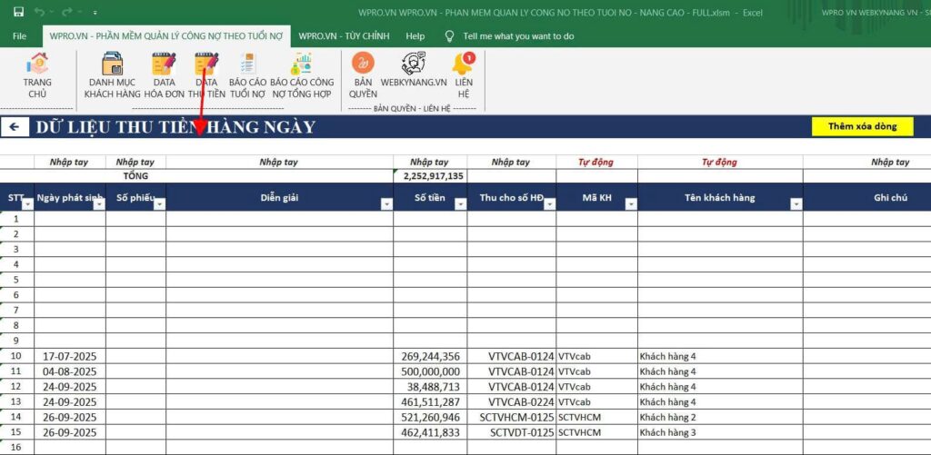
Task: Open the File menu tab
Action: pyautogui.click(x=20, y=36)
